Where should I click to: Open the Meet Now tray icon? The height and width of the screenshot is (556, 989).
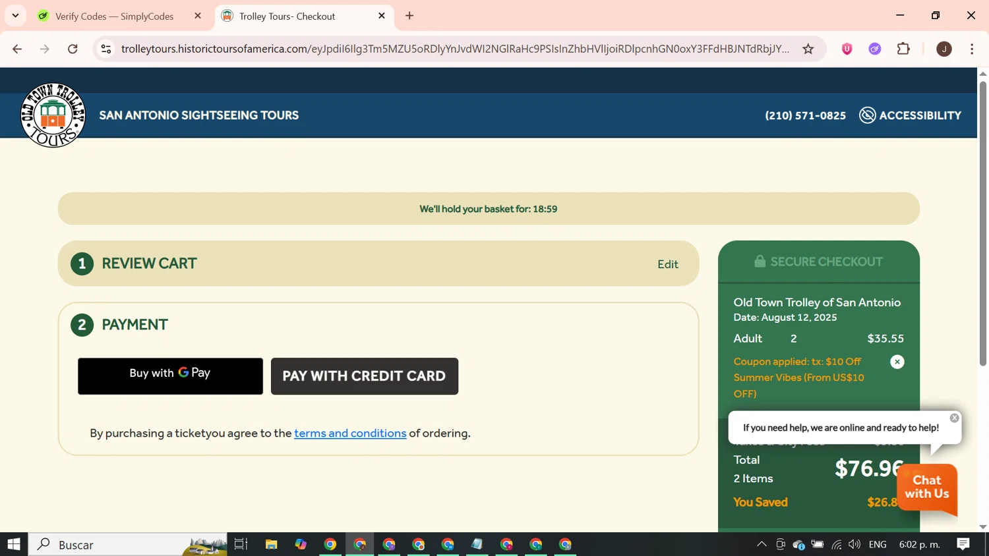tap(781, 544)
